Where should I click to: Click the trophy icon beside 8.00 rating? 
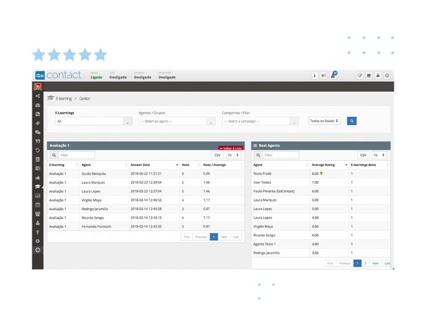click(x=321, y=173)
